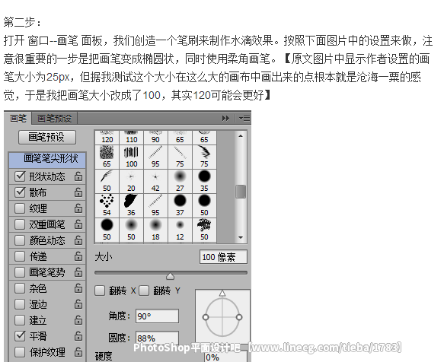Viewport: 444px width, 362px height.
Task: Click lock icon beside 散布
Action: 78,192
